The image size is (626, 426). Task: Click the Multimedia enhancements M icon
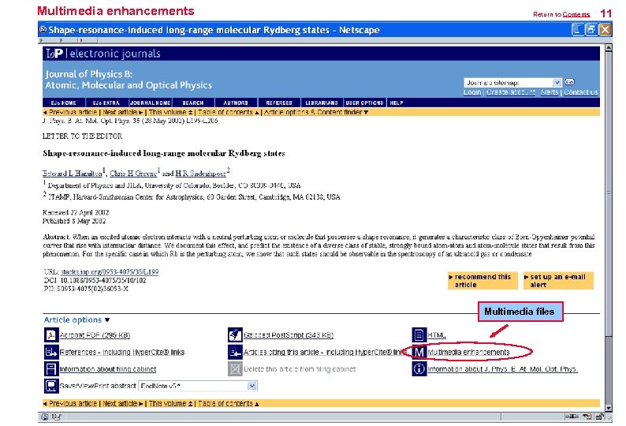tap(419, 352)
